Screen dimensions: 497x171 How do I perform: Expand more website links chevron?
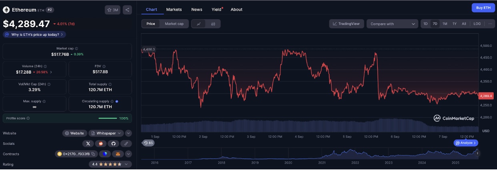[128, 133]
